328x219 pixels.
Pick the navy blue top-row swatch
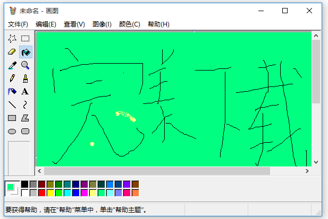(76, 185)
